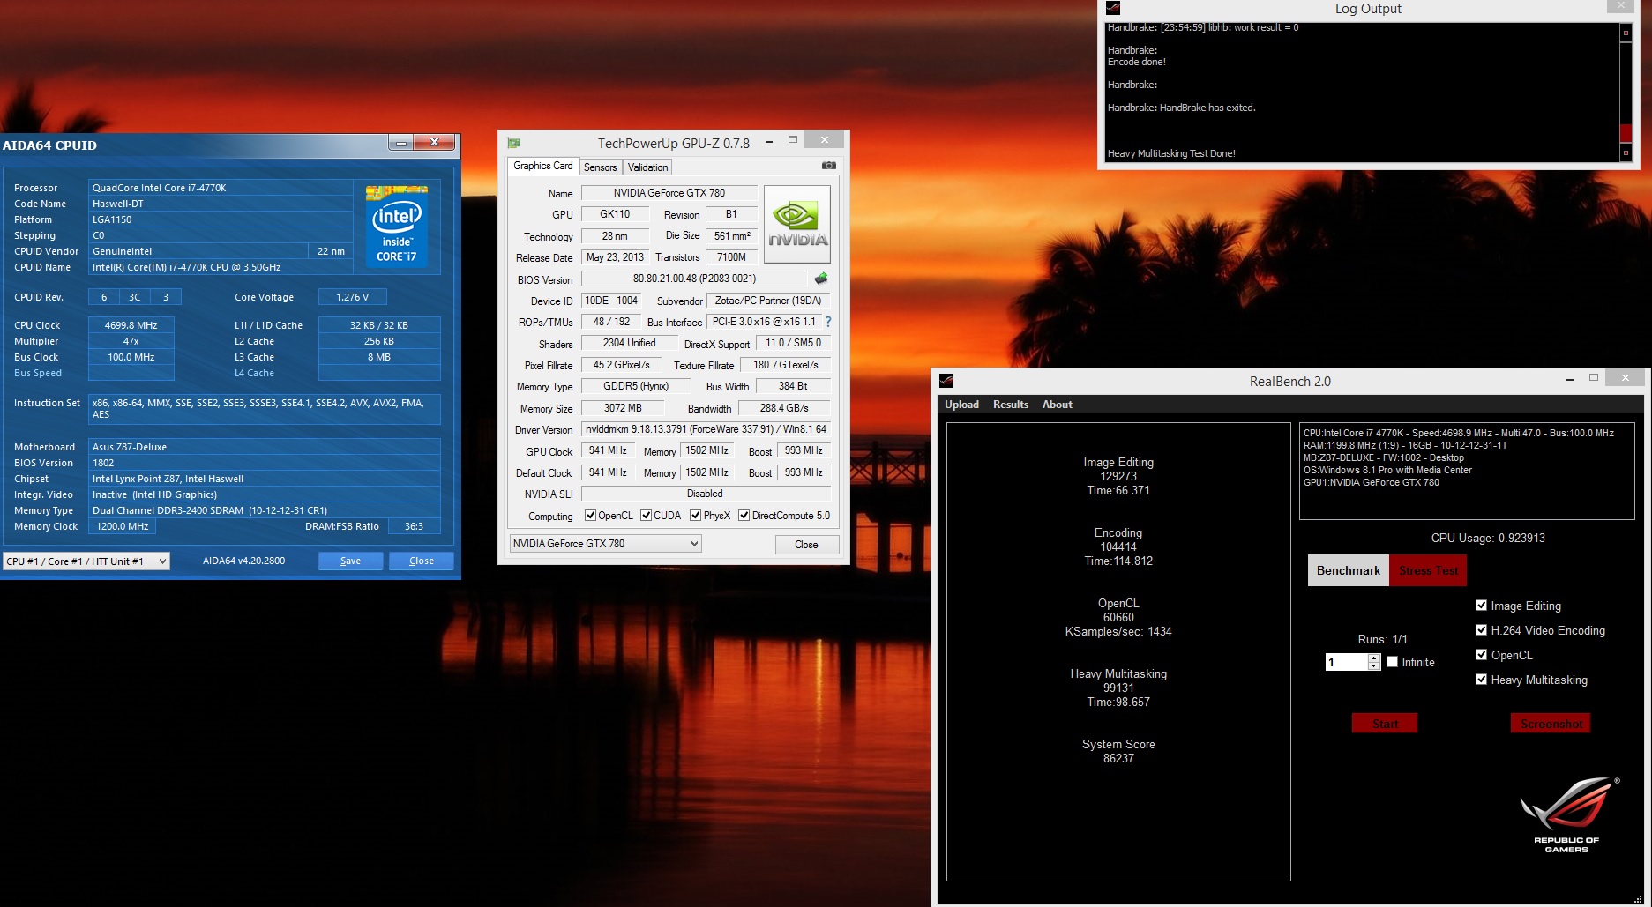Switch to the Graphics Card tab in GPU-Z
The image size is (1652, 907).
click(542, 166)
